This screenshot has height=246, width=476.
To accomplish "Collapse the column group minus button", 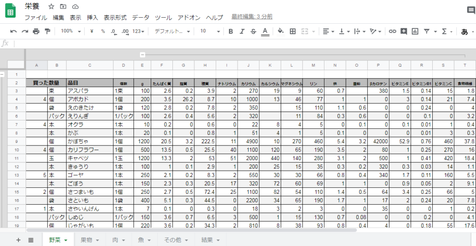I will click(x=142, y=55).
